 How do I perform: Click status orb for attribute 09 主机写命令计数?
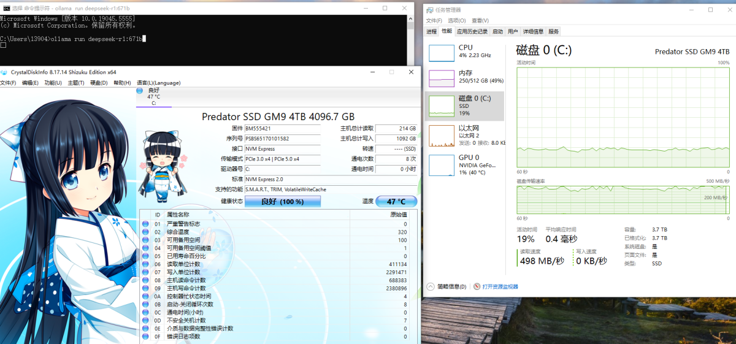145,288
